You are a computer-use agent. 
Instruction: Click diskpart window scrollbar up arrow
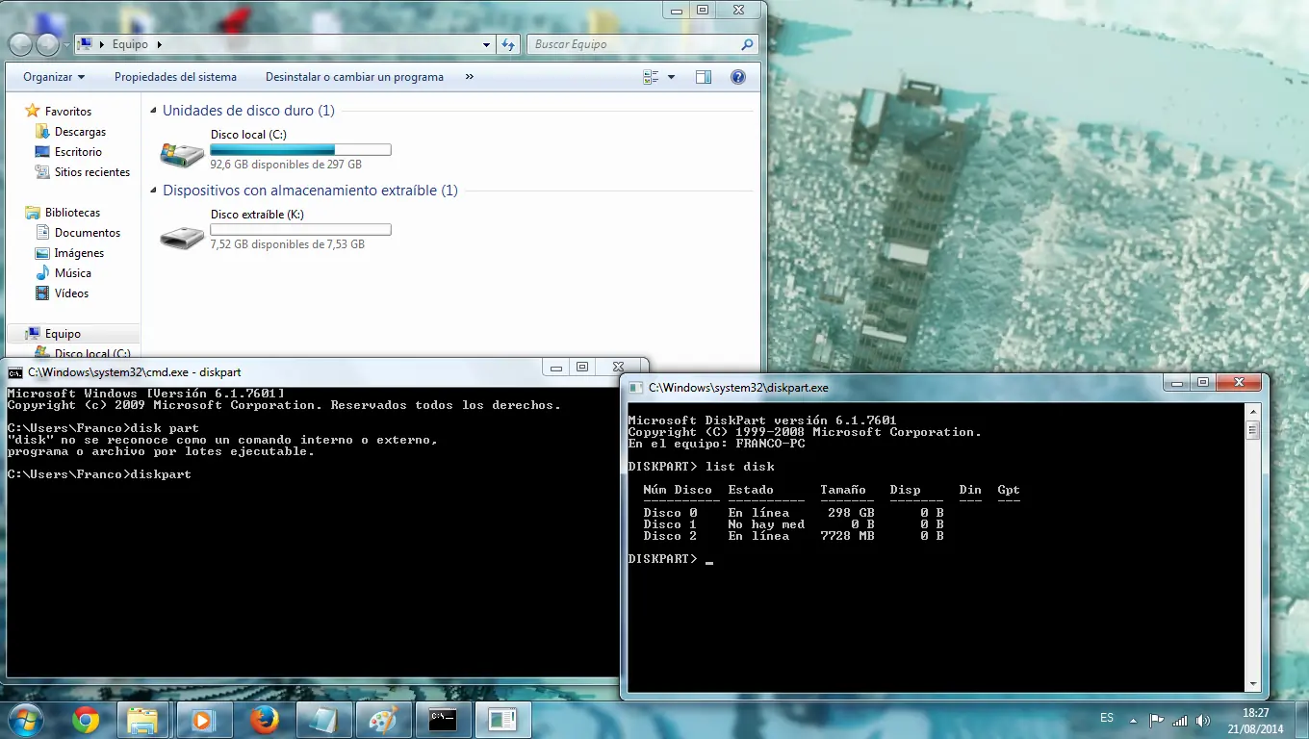click(x=1252, y=412)
